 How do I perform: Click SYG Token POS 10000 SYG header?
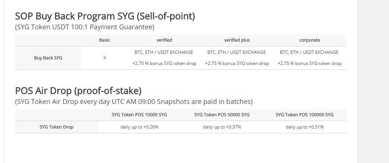tap(139, 115)
